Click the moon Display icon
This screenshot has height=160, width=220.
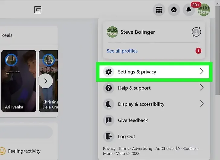(x=108, y=104)
